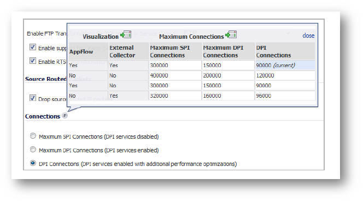Click the Maximum SPI Connections column header
363x202 pixels.
pos(175,51)
